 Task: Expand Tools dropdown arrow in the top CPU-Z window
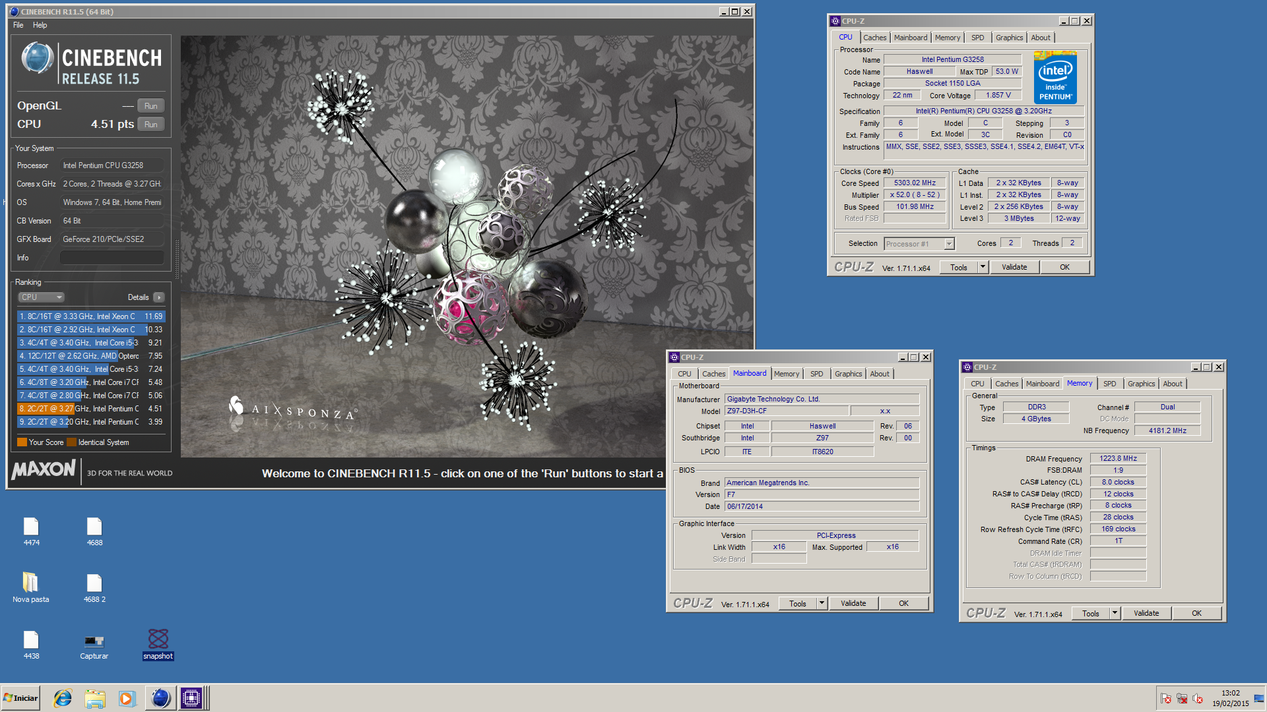coord(983,268)
